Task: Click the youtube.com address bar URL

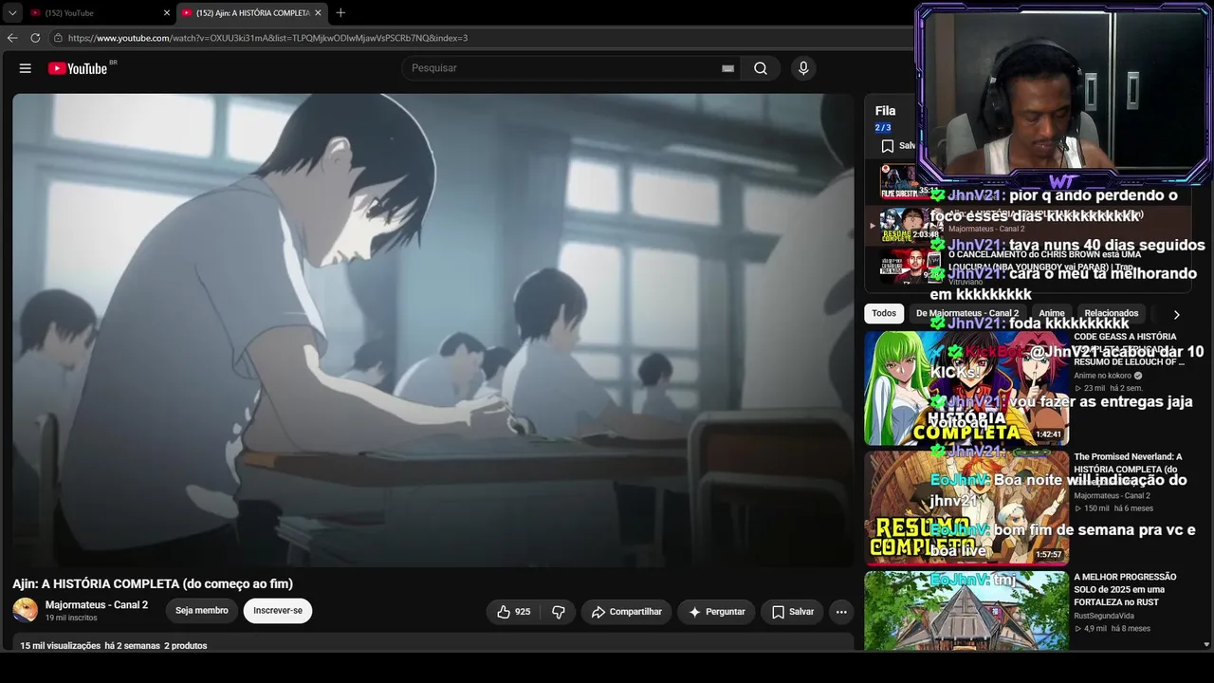Action: 267,38
